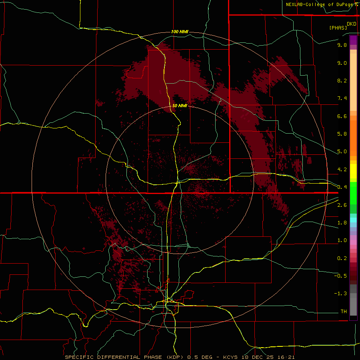This screenshot has width=360, height=360.
Task: Click the 50 NMI range ring label
Action: point(180,106)
